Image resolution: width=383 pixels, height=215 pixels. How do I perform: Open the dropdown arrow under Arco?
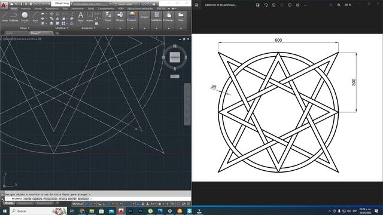click(x=35, y=23)
